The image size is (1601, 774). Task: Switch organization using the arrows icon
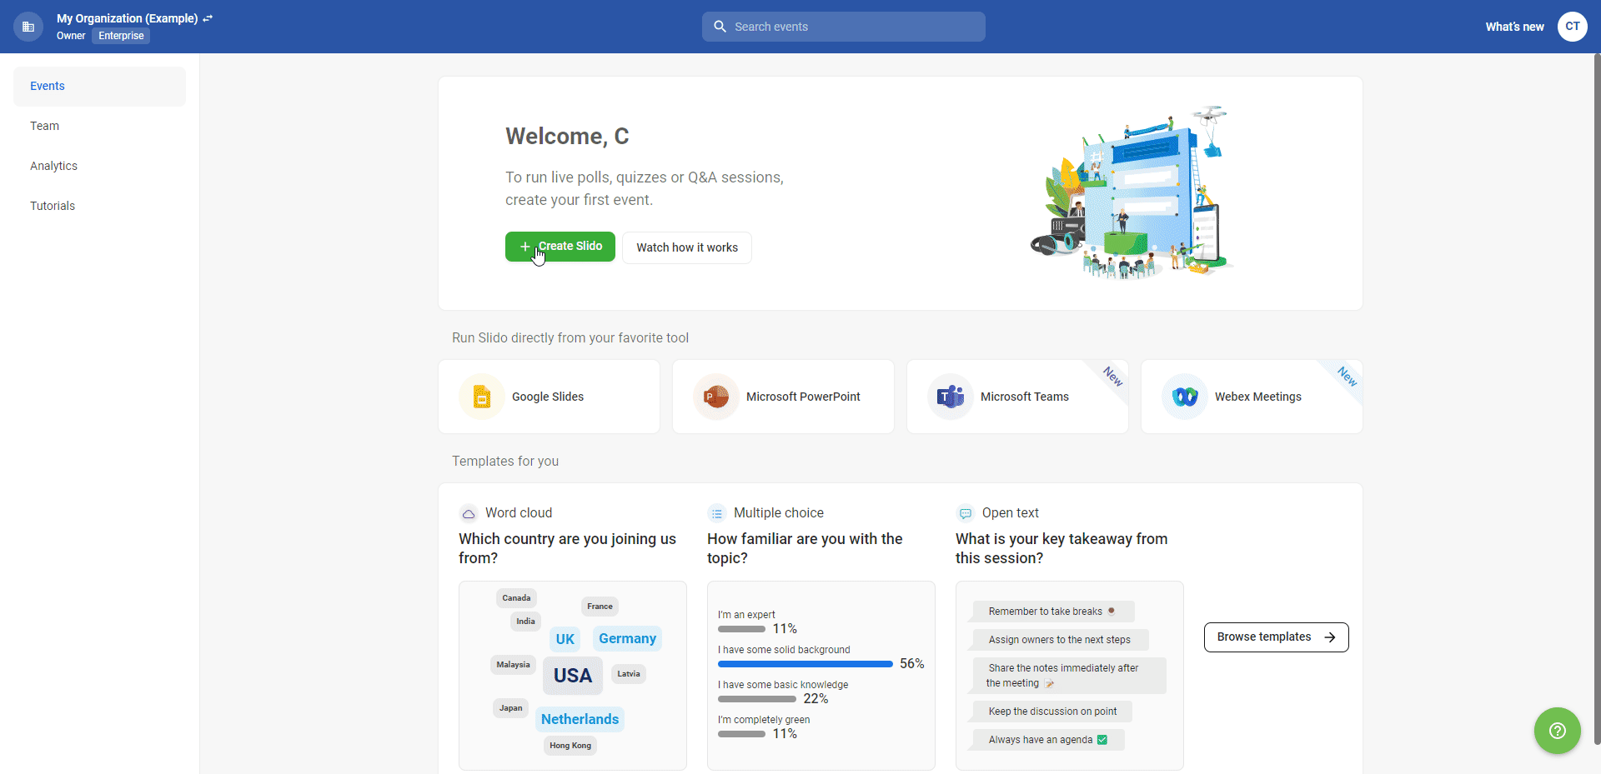pyautogui.click(x=208, y=18)
